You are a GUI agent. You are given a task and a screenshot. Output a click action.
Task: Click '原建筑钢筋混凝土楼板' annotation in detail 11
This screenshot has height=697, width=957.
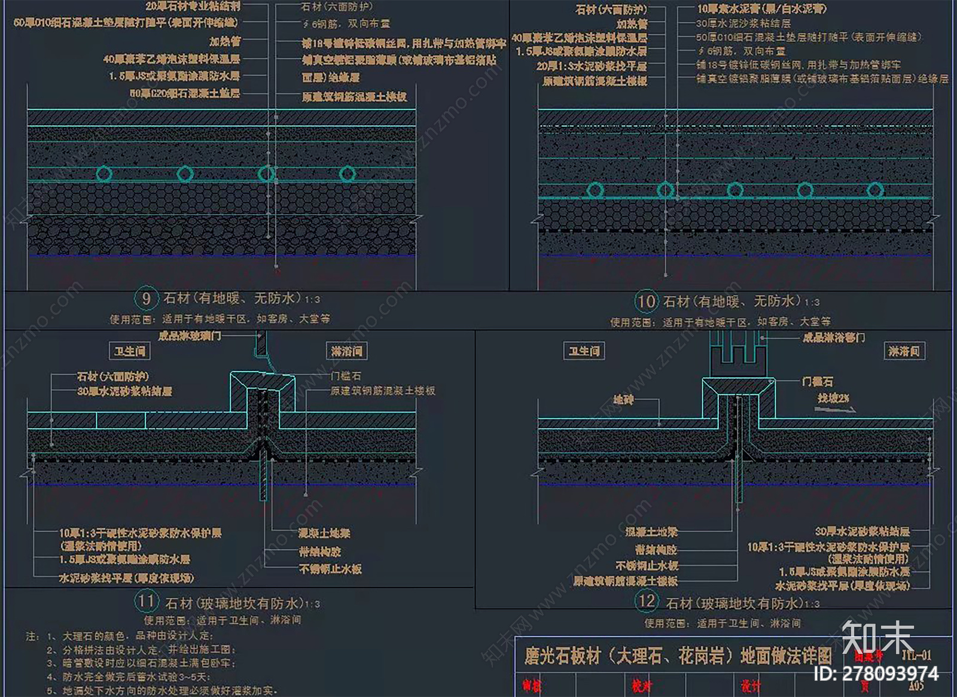click(x=383, y=391)
